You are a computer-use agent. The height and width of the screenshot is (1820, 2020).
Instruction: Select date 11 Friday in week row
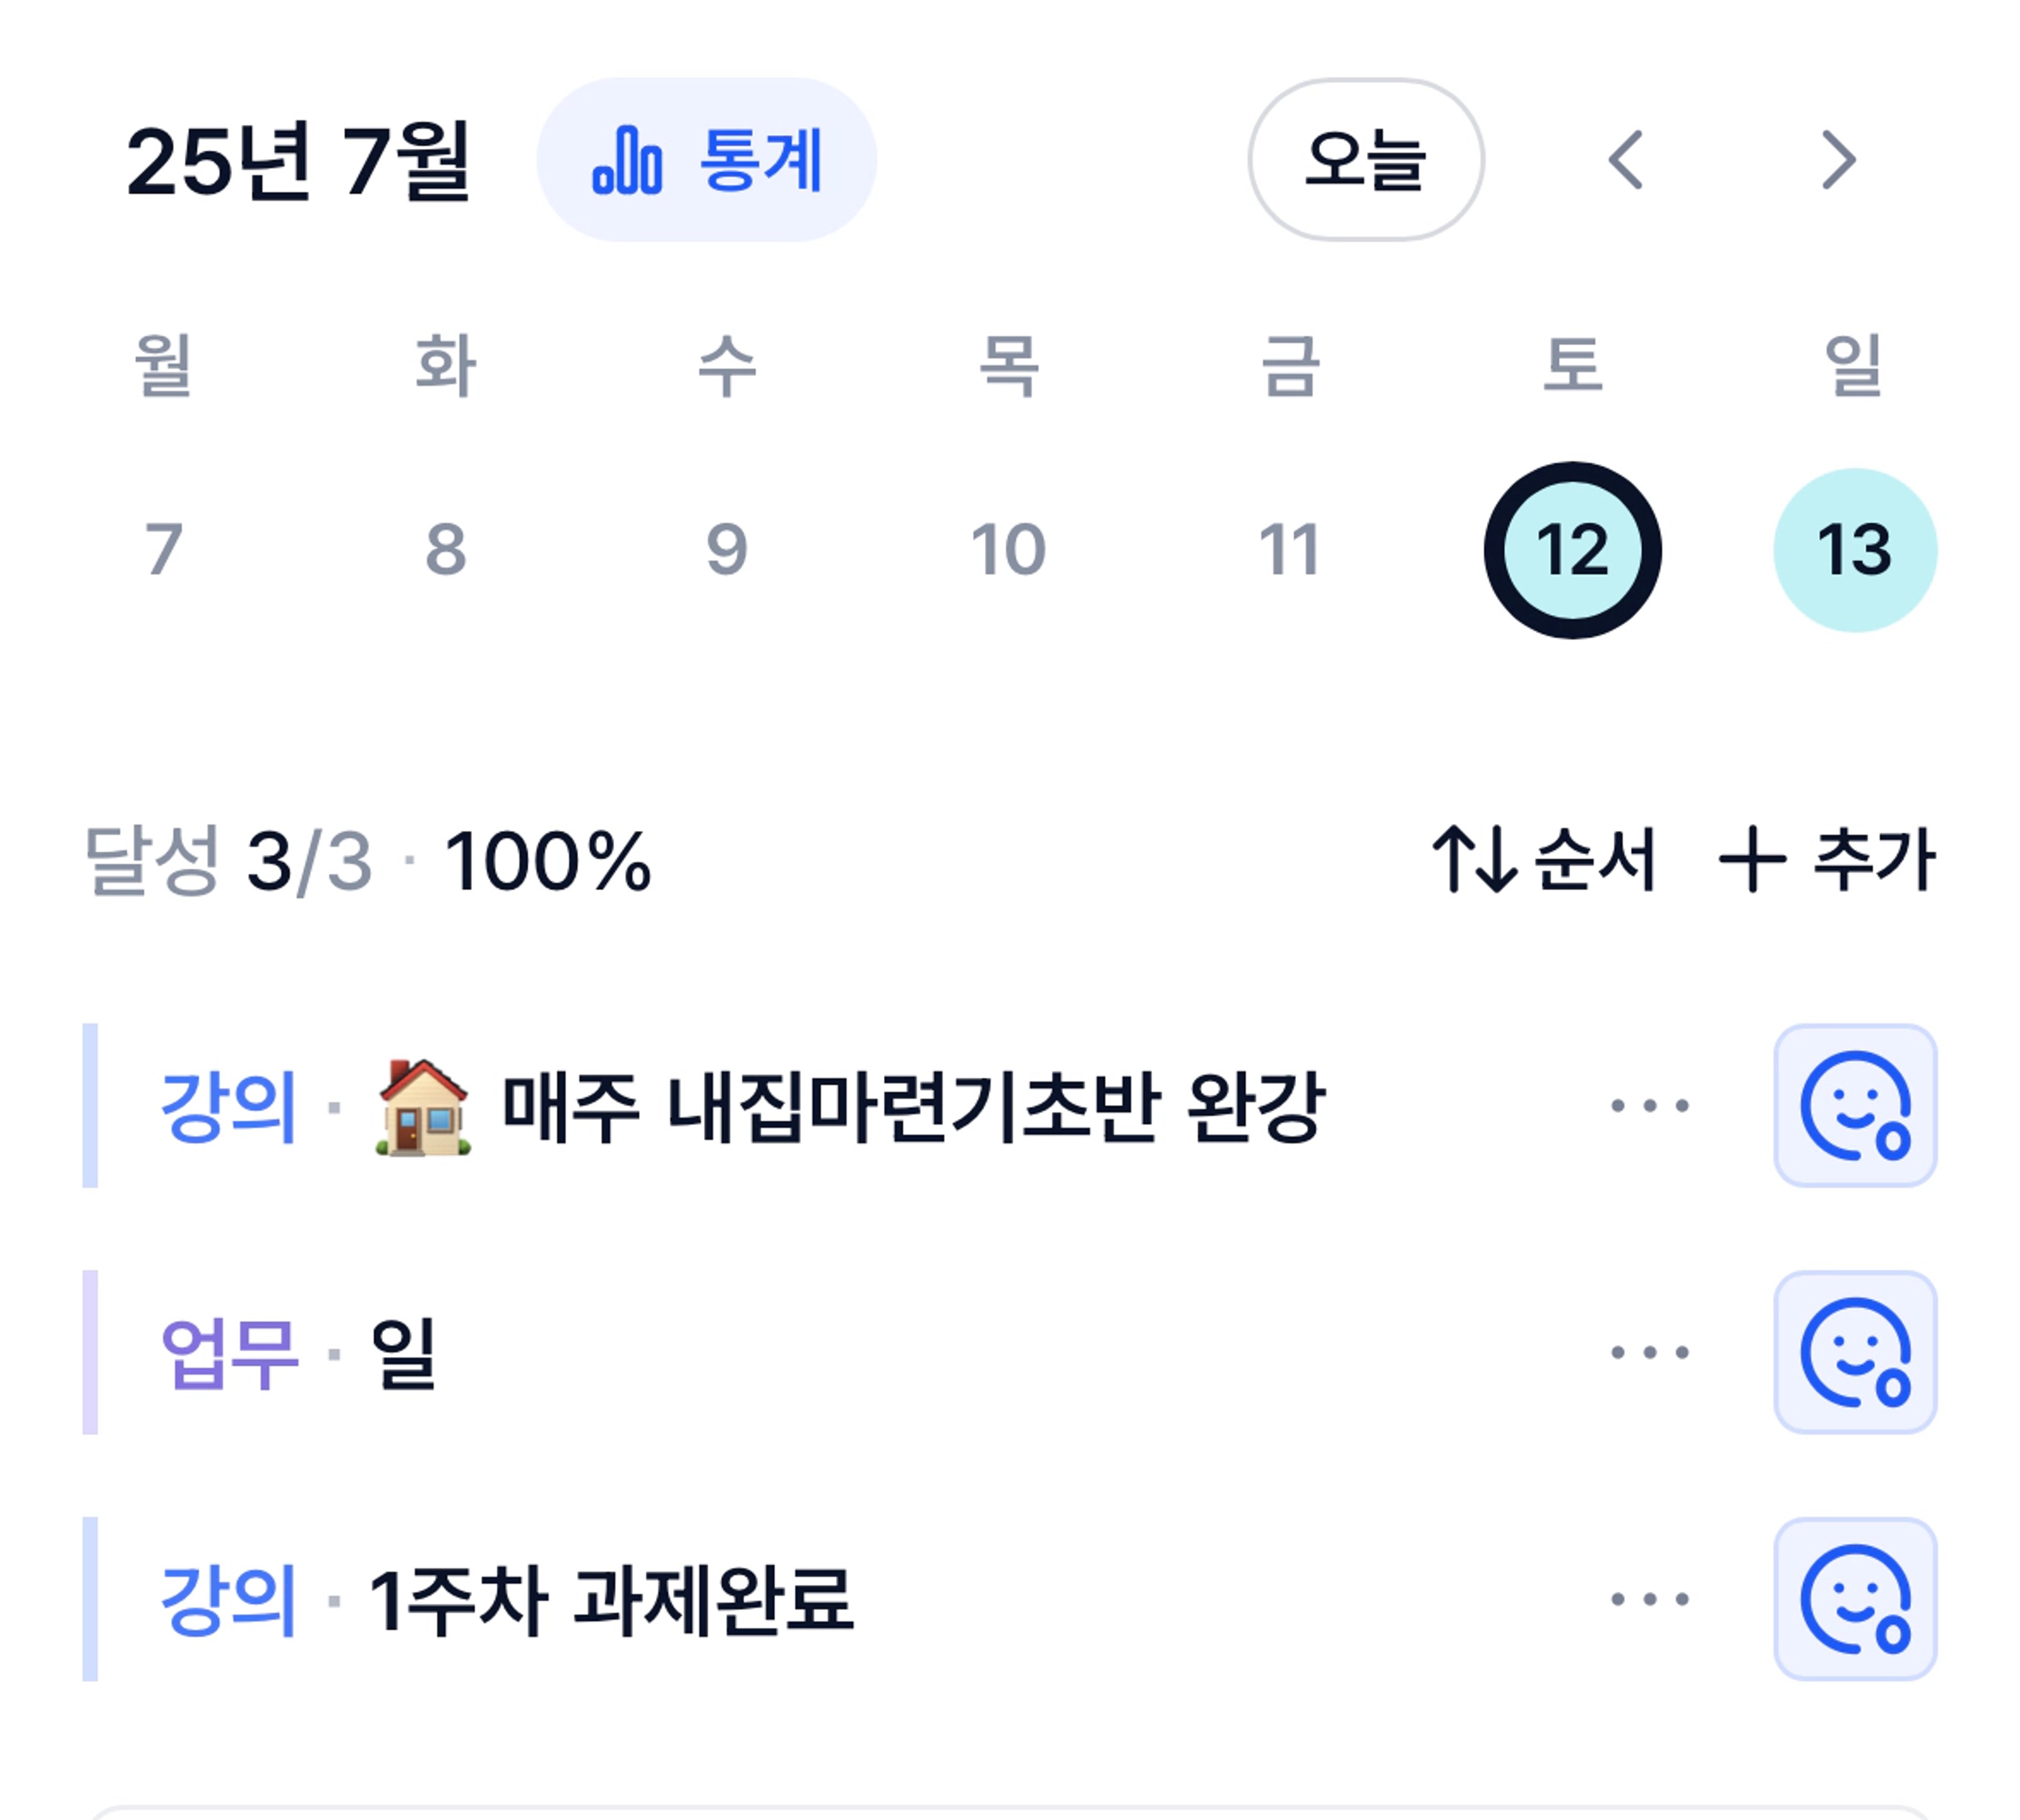pyautogui.click(x=1289, y=550)
